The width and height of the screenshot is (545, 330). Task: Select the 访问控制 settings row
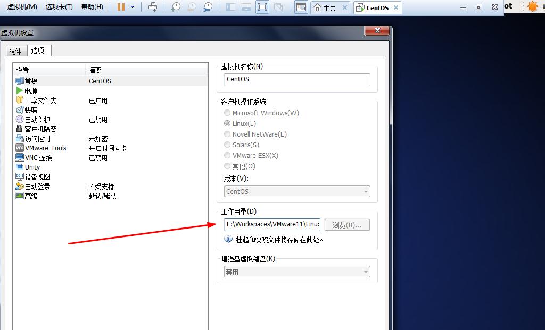coord(111,139)
